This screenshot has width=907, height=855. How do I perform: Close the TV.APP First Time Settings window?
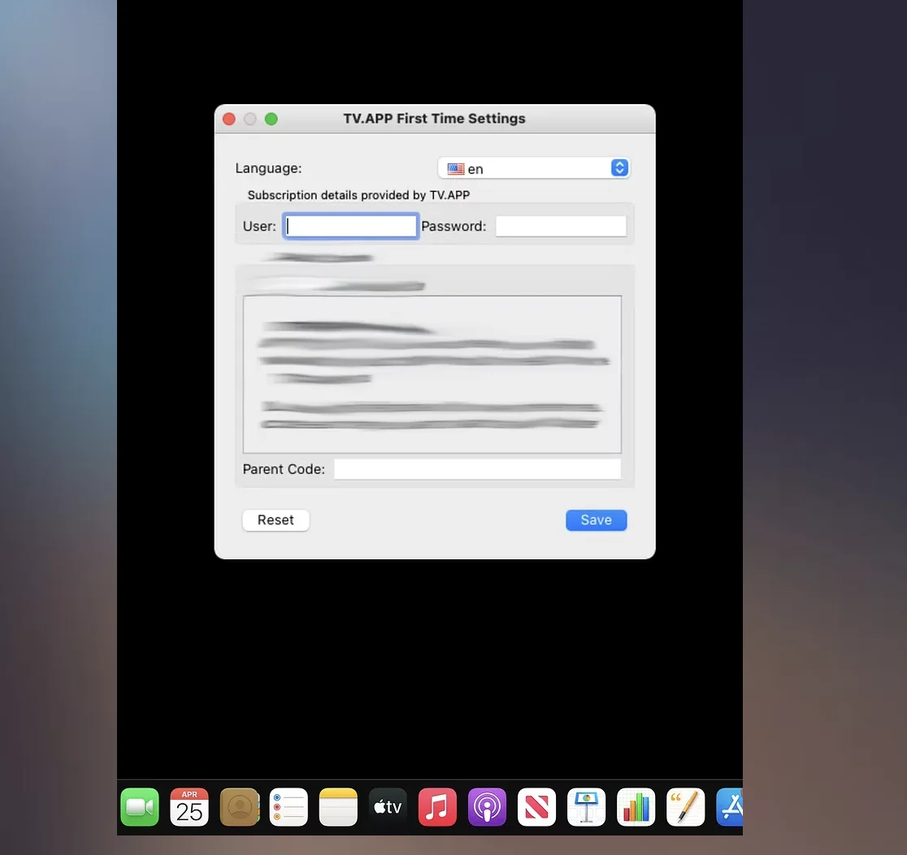(x=229, y=119)
